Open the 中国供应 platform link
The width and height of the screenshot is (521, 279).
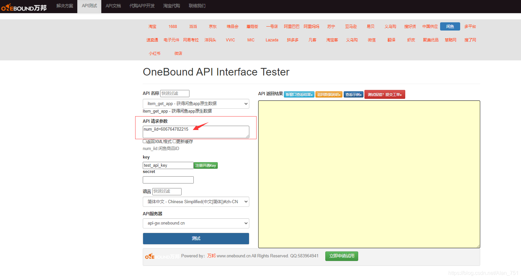pyautogui.click(x=430, y=27)
